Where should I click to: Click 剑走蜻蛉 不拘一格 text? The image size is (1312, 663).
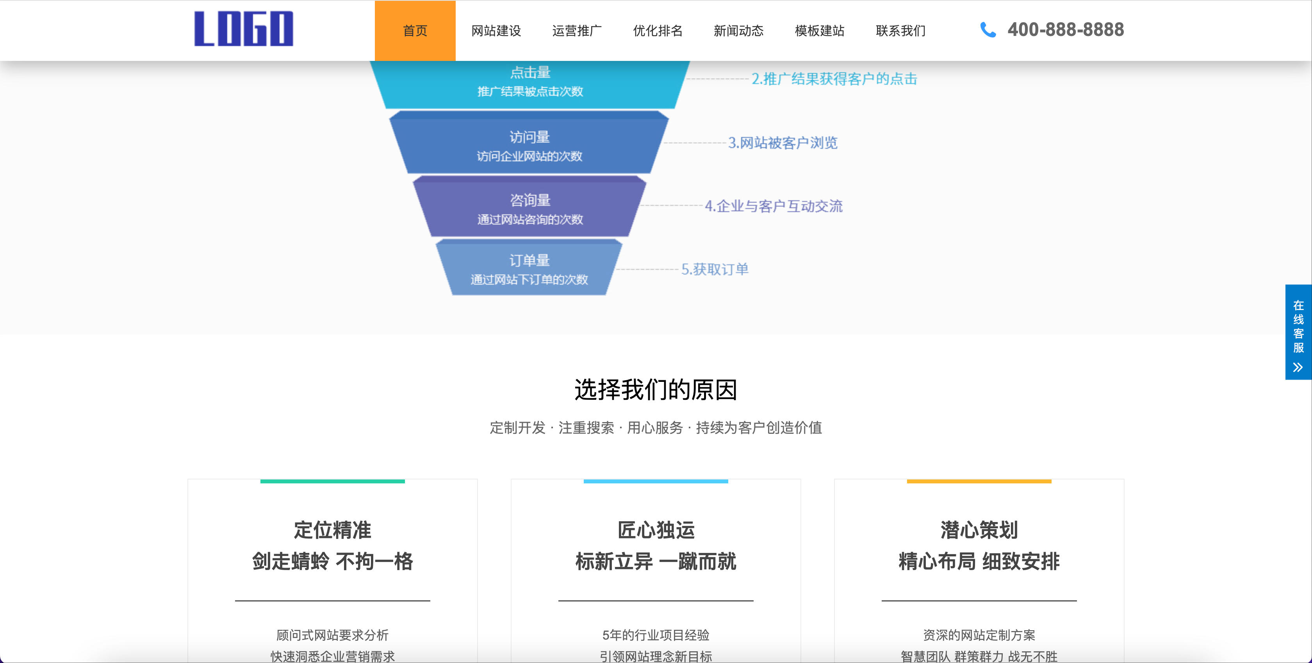coord(333,561)
